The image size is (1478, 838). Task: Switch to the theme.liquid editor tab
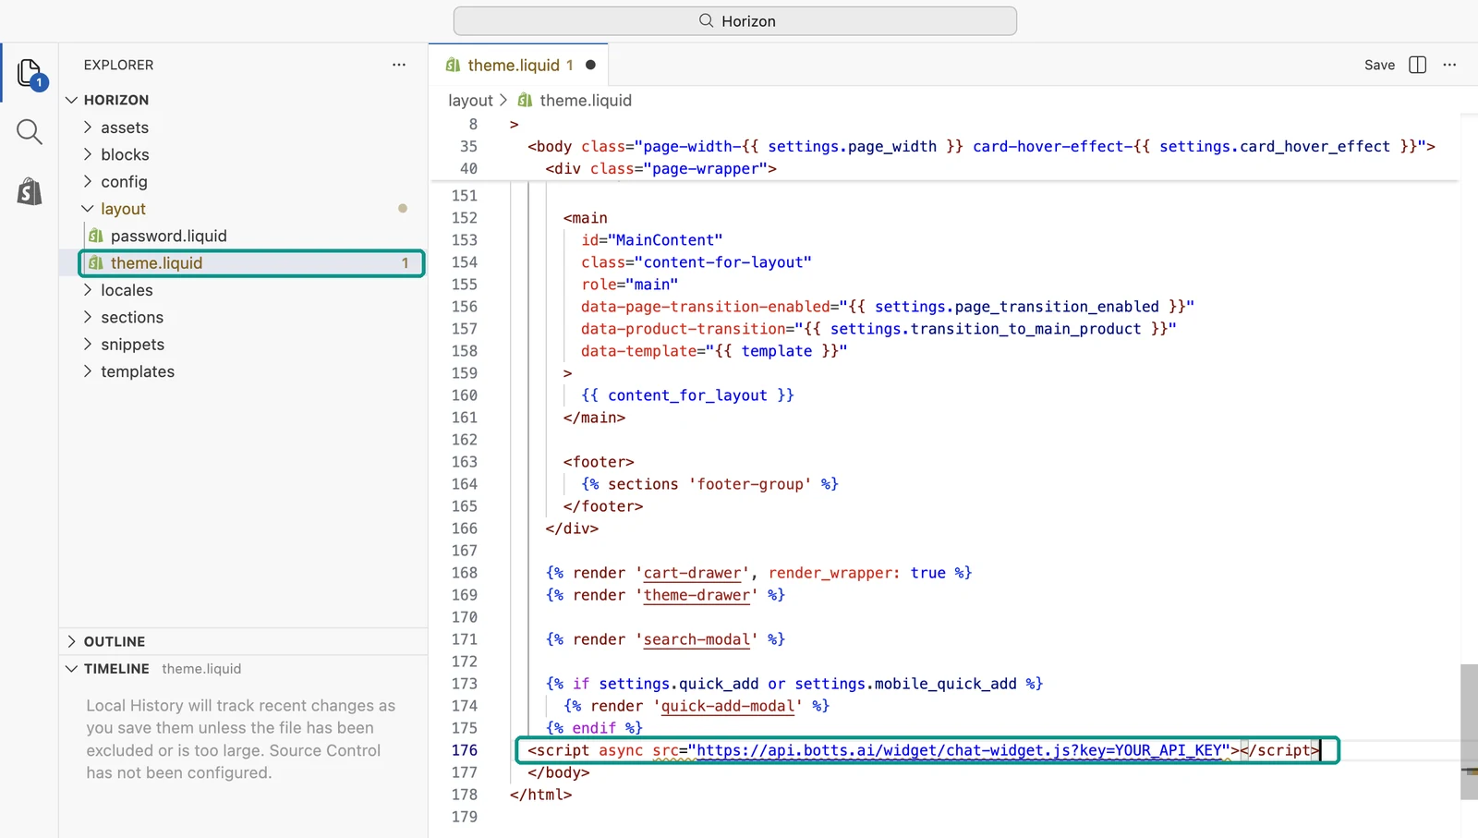[x=519, y=65]
